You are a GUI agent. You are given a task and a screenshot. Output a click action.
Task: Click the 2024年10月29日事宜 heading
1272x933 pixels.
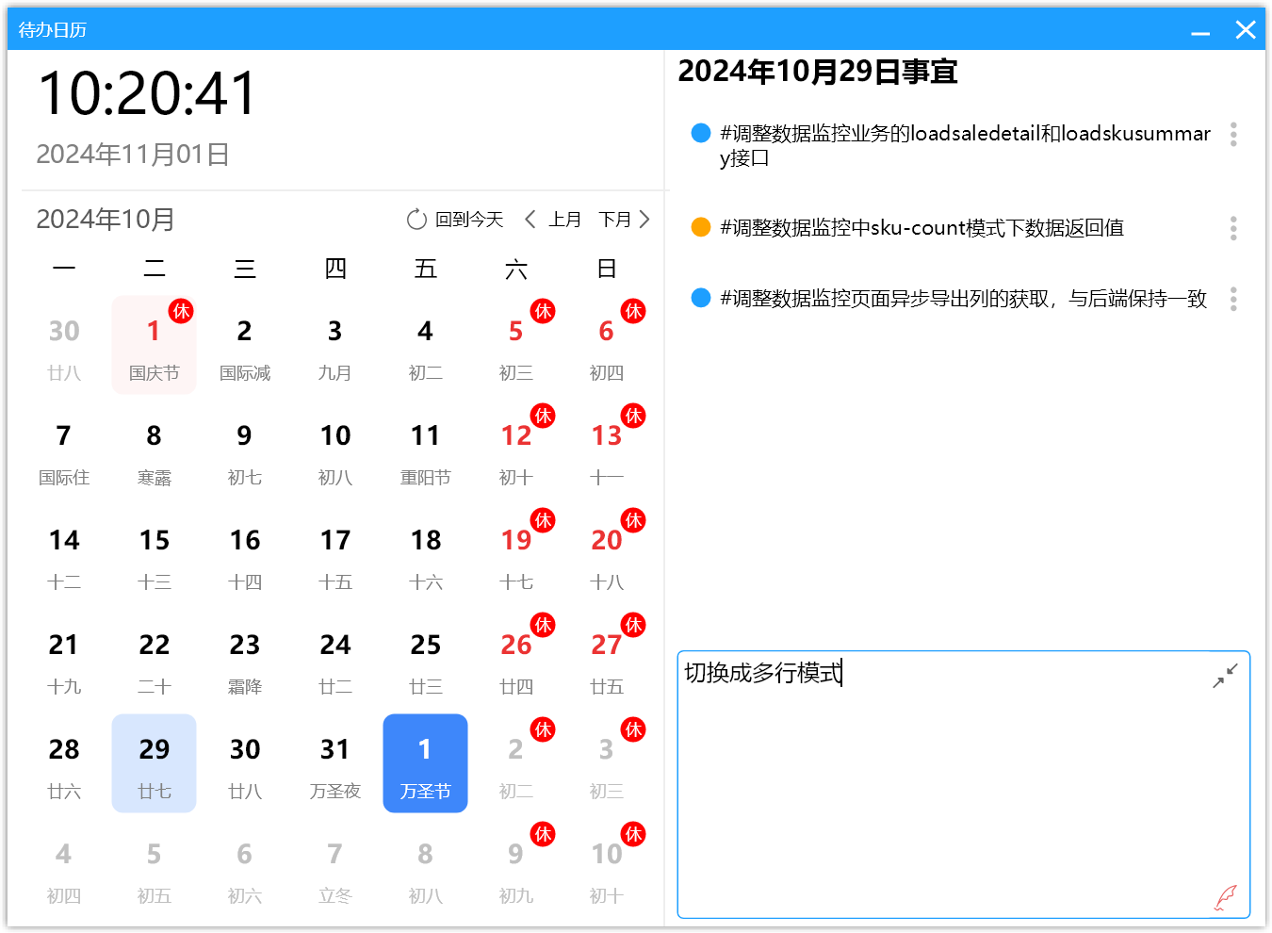coord(818,72)
